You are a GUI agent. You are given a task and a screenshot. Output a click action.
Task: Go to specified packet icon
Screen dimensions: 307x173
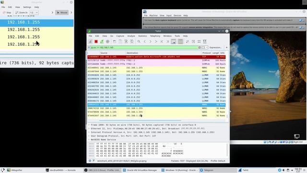click(156, 41)
